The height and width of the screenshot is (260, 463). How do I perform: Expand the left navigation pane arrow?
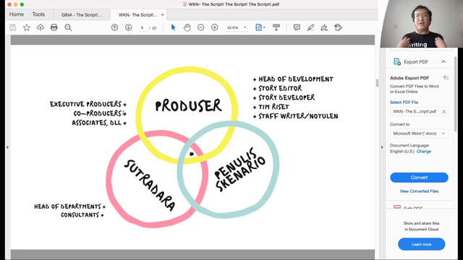point(8,147)
